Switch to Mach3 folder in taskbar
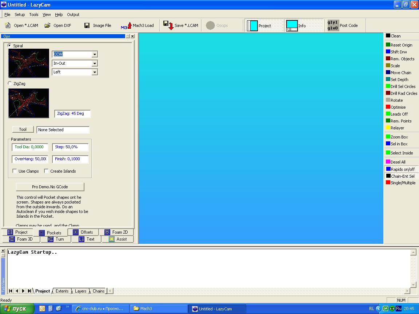Viewport: 419px width, 314px height. click(x=159, y=309)
